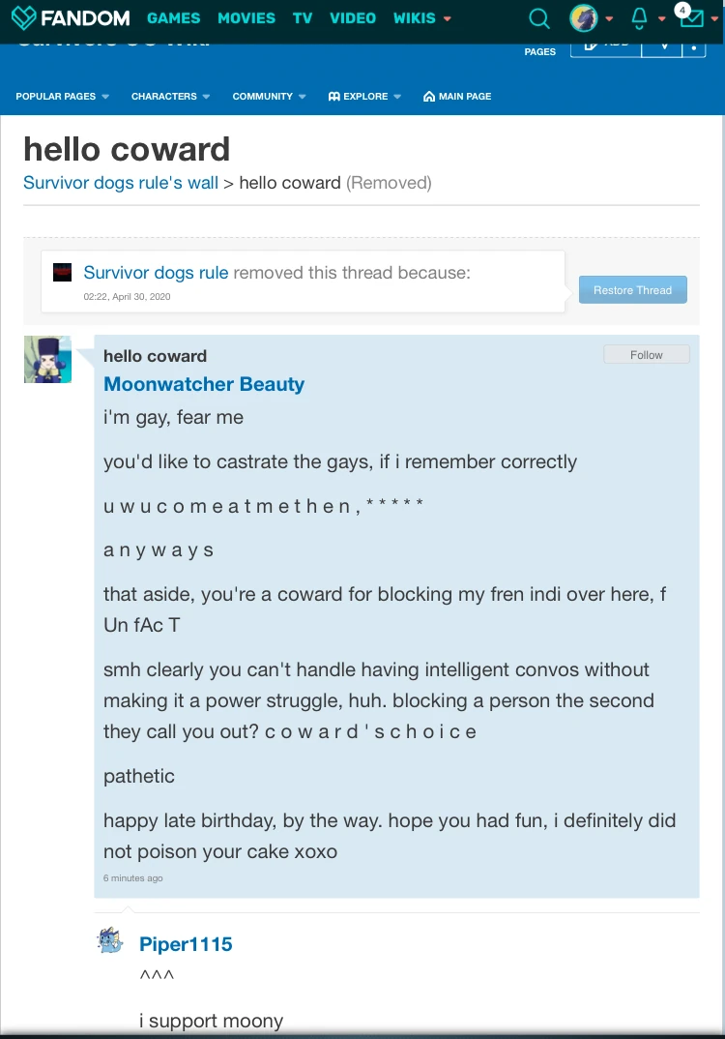
Task: Open the search magnifier icon
Action: click(x=539, y=17)
